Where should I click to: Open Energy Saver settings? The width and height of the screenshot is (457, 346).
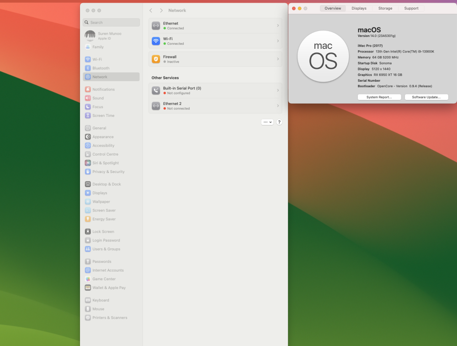tap(111, 219)
